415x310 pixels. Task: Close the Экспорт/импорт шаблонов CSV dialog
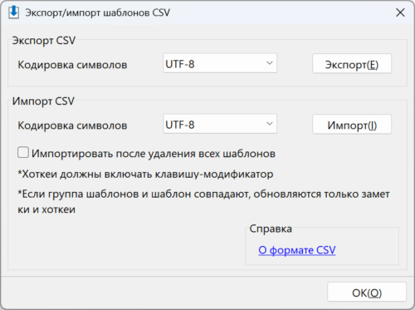click(400, 12)
